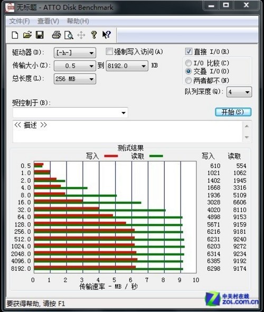Expand the 驱动器 drive dropdown [-h-]
Image resolution: width=264 pixels, height=312 pixels.
75,53
